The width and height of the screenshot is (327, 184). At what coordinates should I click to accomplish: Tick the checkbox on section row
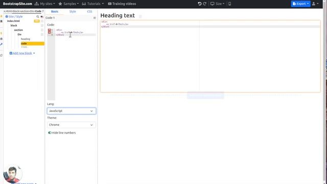click(42, 30)
